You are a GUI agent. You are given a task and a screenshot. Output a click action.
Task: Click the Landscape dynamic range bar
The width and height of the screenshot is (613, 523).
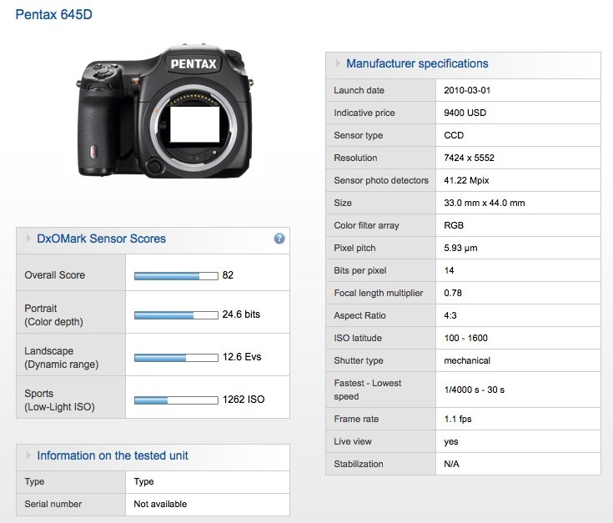click(x=176, y=358)
